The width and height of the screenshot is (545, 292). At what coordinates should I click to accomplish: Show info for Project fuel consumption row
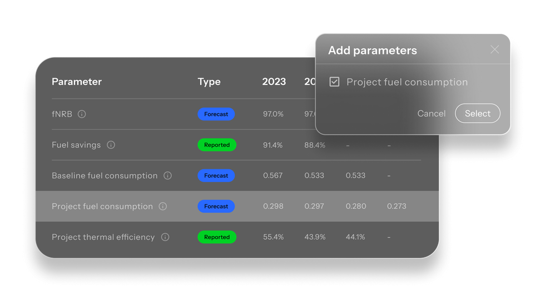coord(162,207)
